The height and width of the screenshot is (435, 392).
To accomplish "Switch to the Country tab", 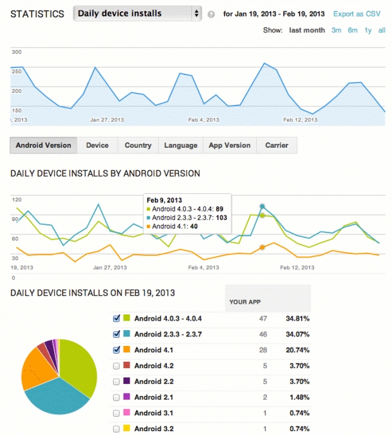I will coord(138,145).
